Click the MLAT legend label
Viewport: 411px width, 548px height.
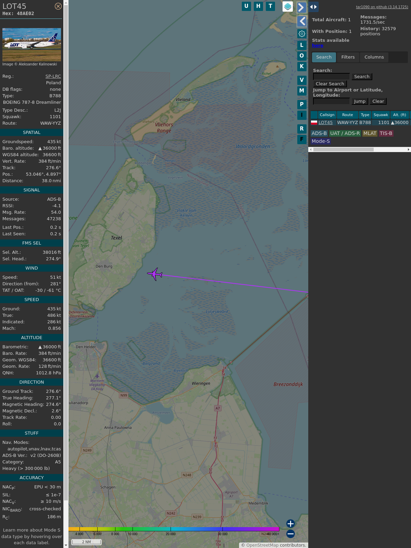[x=370, y=133]
